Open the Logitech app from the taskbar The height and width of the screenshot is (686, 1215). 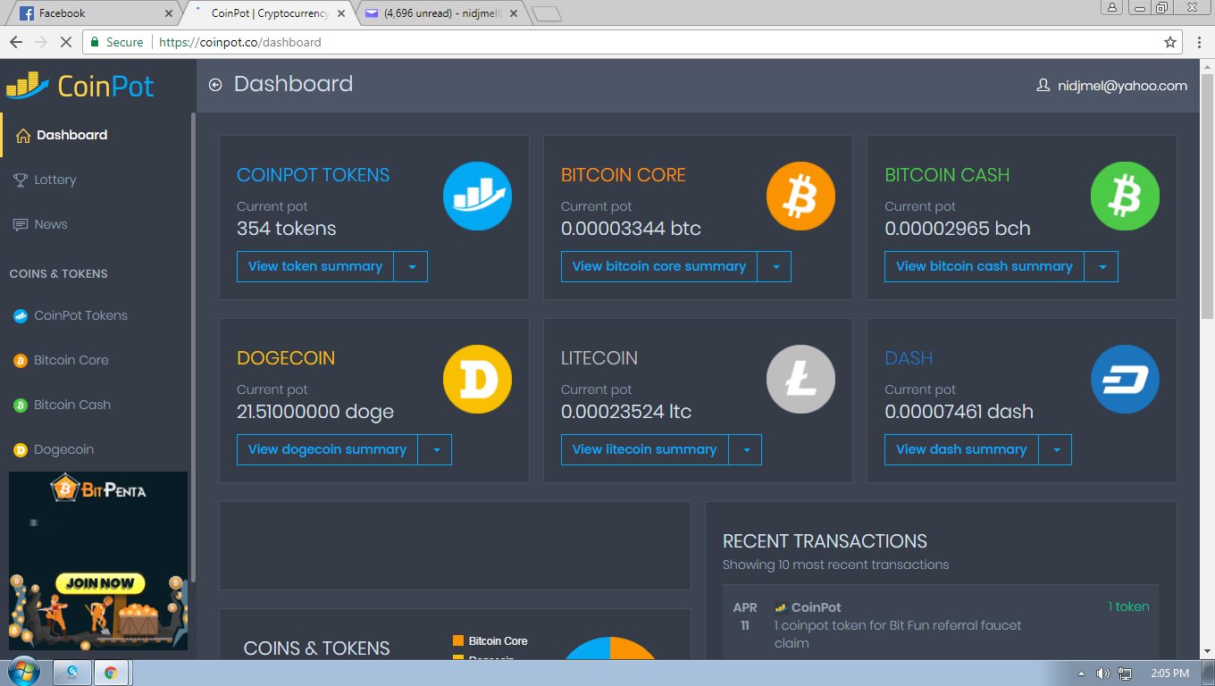pyautogui.click(x=71, y=673)
